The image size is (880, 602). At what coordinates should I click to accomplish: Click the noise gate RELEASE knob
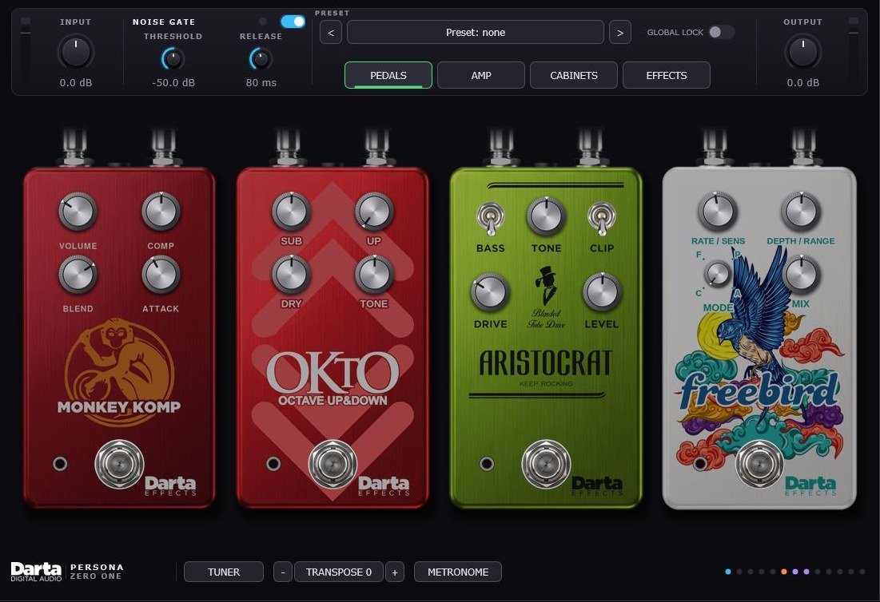point(261,58)
